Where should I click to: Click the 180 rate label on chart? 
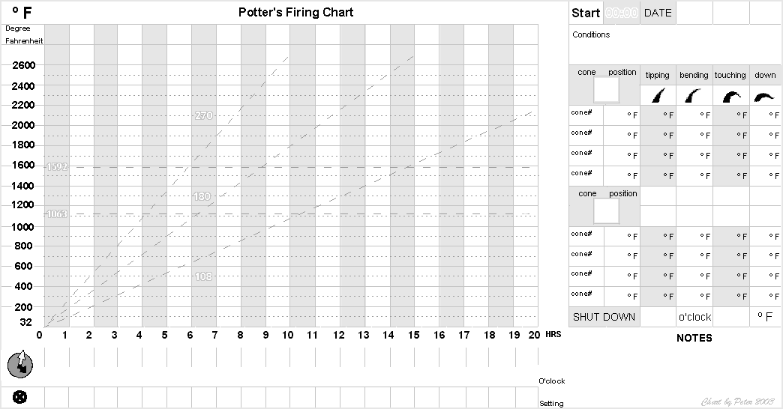[202, 196]
